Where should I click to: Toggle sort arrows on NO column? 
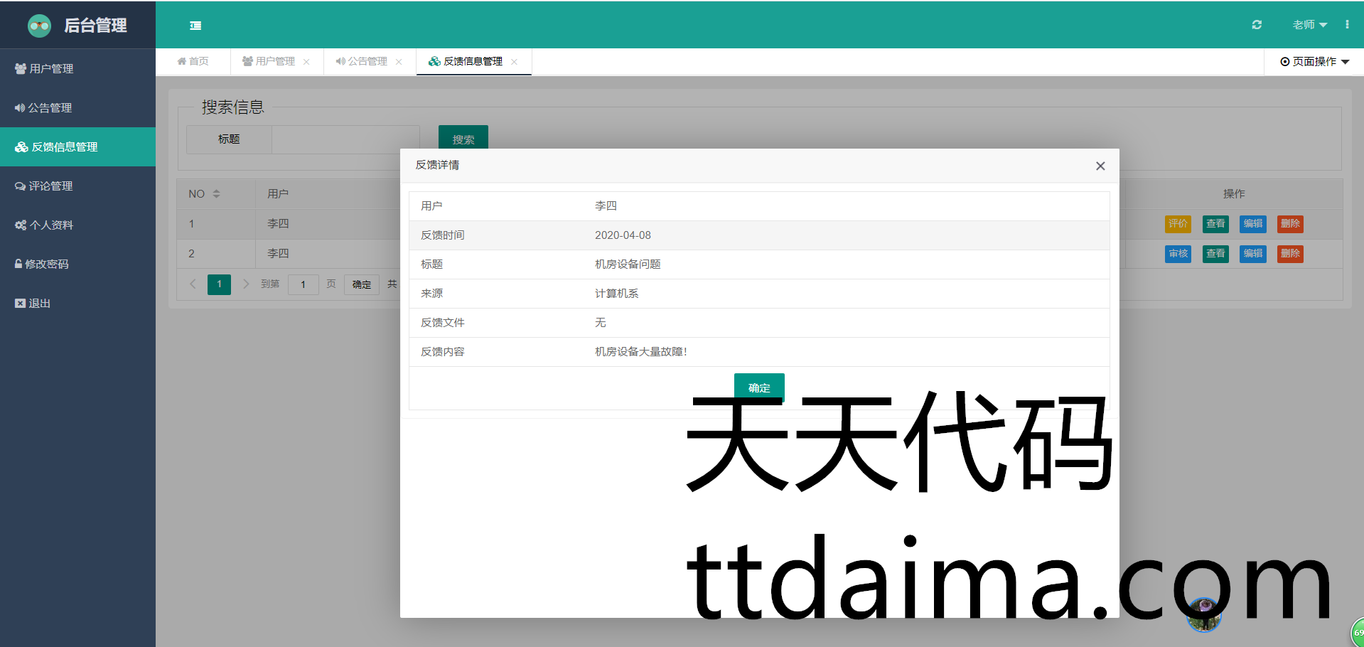(216, 194)
